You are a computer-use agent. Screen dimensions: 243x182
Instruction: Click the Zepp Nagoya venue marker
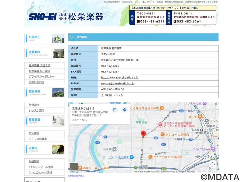point(213,149)
